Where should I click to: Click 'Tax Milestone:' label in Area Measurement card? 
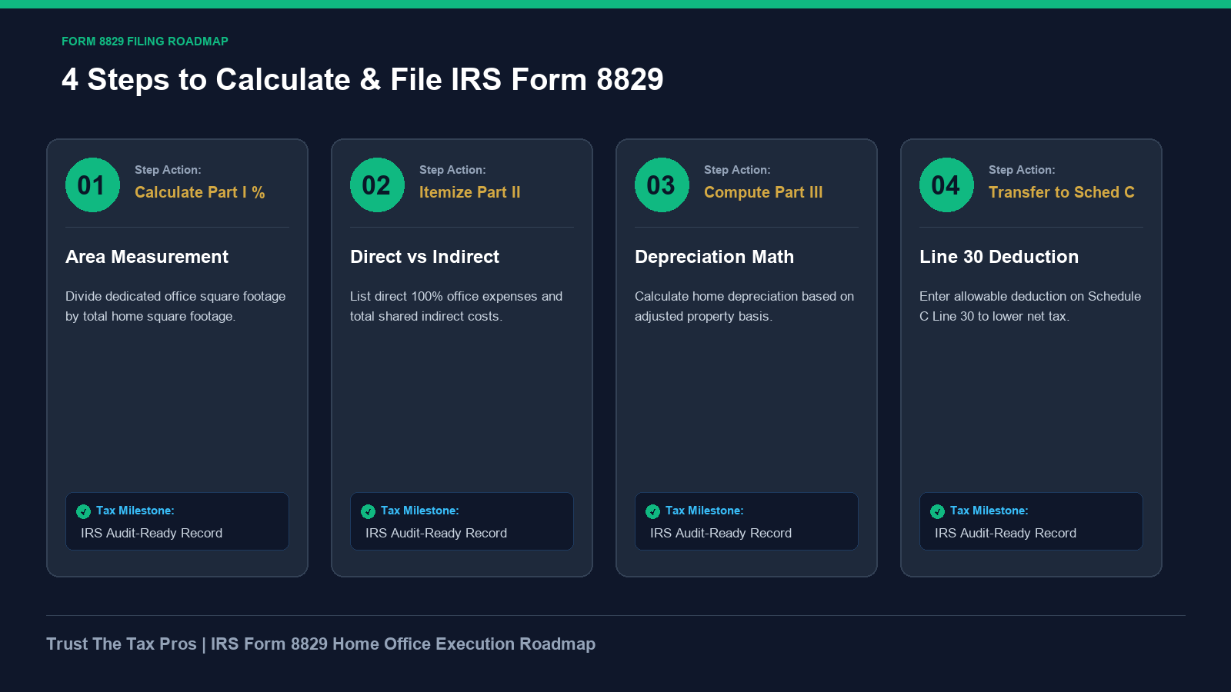[x=135, y=511]
